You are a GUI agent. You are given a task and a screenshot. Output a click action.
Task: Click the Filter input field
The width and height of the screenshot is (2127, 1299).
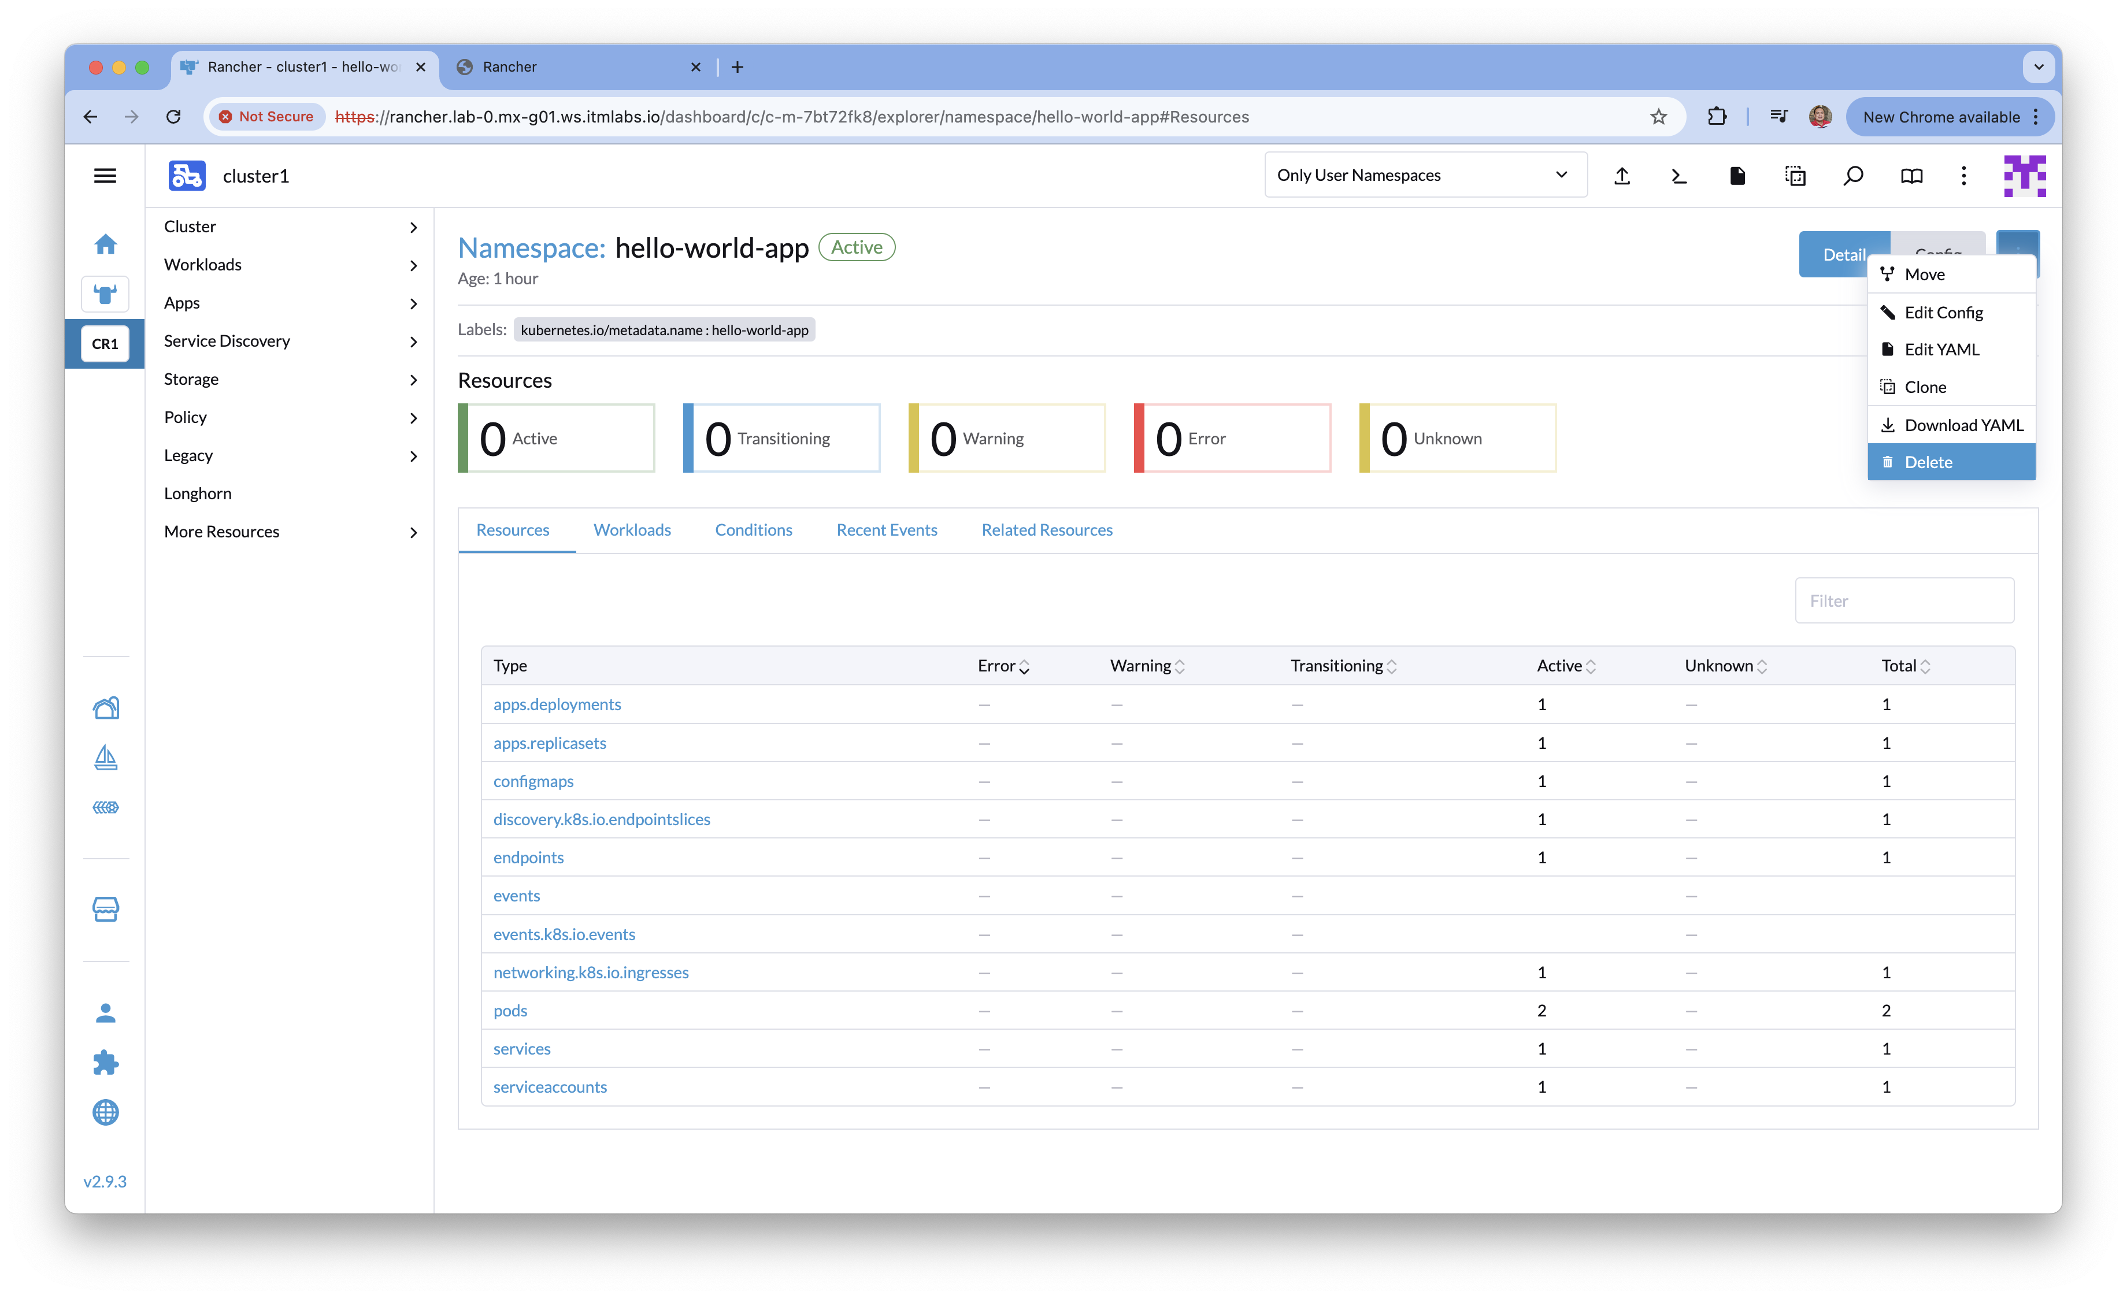pos(1903,601)
